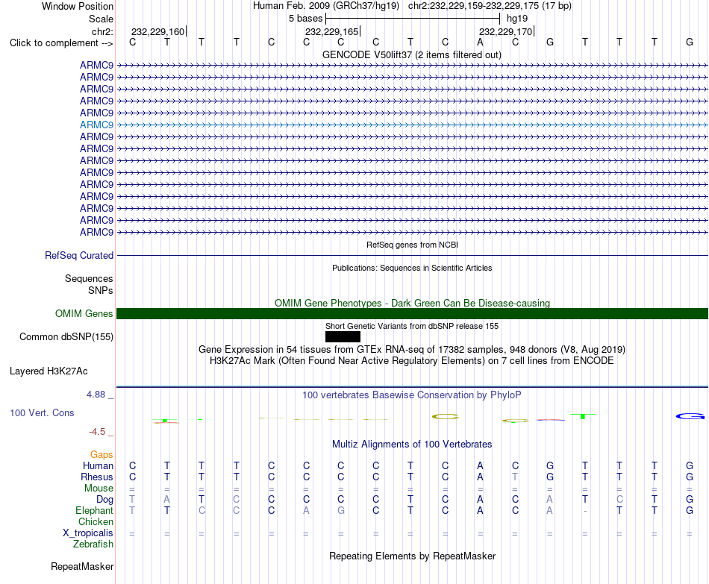Click 'Repeating Elements by RepeatMasker' title
The width and height of the screenshot is (709, 584).
[412, 556]
